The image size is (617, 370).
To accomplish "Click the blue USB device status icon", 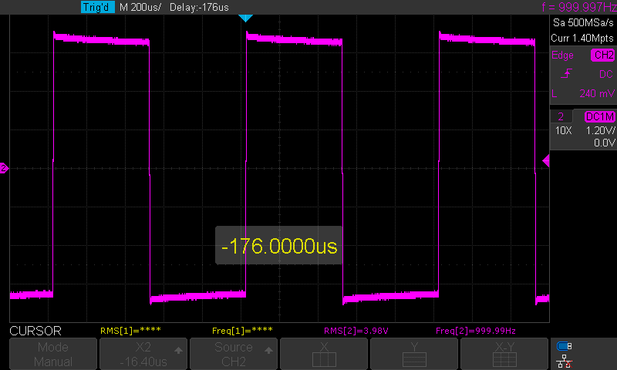I will (x=565, y=346).
